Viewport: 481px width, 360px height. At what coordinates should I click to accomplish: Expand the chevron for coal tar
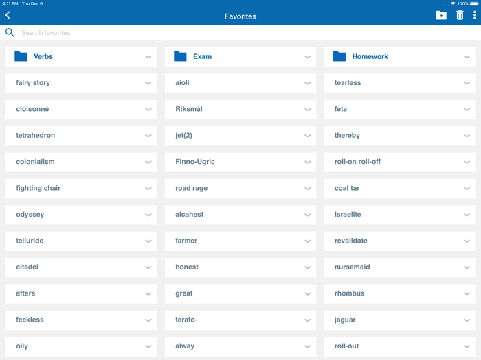(467, 189)
